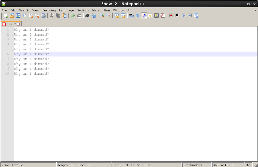The height and width of the screenshot is (167, 258).
Task: Toggle the INS insert mode indicator
Action: tap(248, 165)
